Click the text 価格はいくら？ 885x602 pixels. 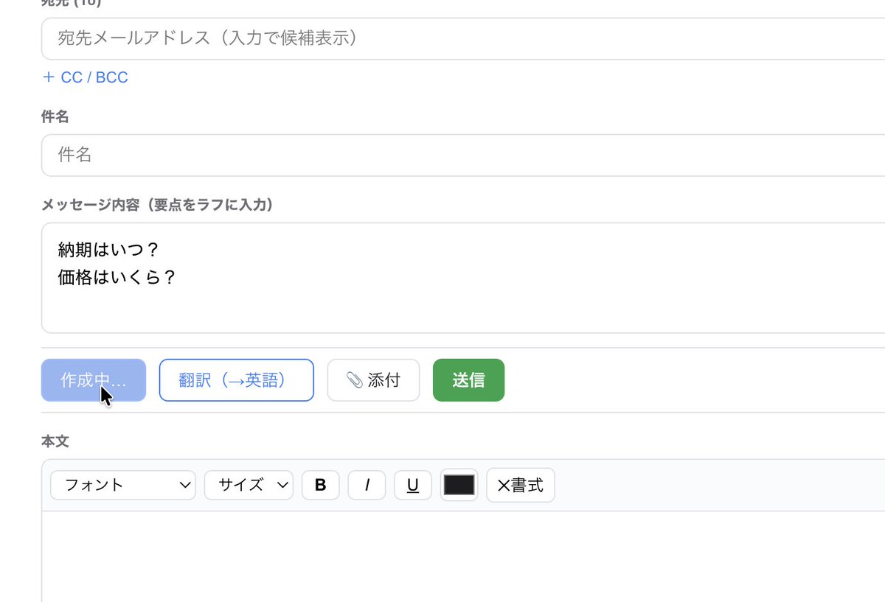[117, 278]
